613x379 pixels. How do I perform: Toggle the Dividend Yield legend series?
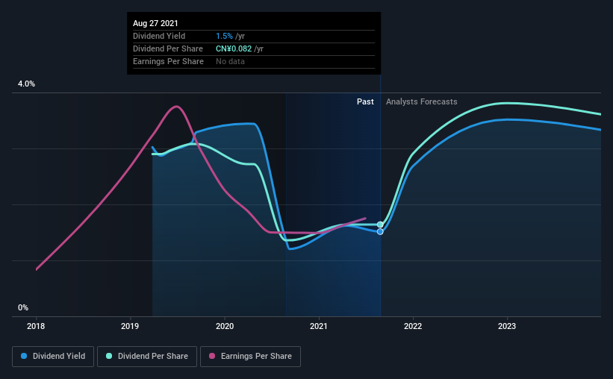[53, 357]
